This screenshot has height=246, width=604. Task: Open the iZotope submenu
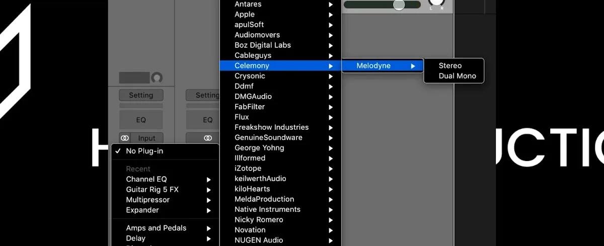(280, 168)
